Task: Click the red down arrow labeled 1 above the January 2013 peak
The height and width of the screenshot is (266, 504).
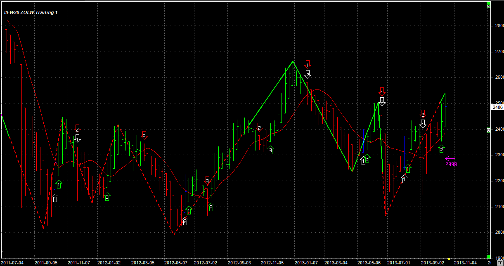Action: click(308, 64)
